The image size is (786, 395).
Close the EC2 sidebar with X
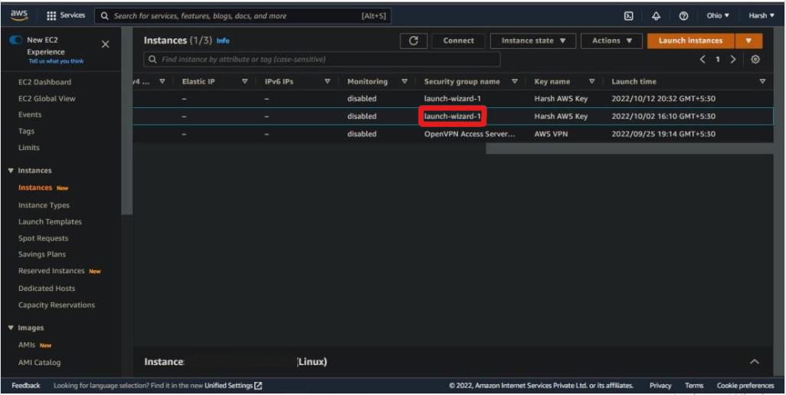click(x=105, y=44)
